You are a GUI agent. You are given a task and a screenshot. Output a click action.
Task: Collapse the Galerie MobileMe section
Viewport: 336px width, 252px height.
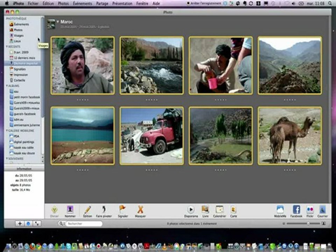[7, 131]
